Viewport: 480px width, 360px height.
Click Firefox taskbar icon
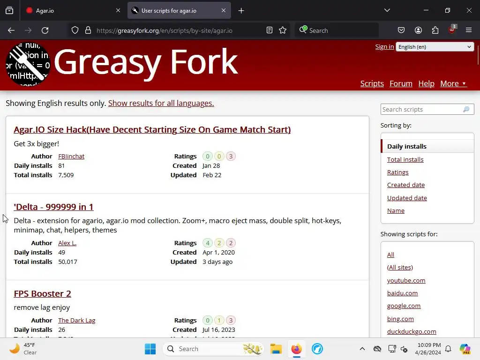[296, 349]
